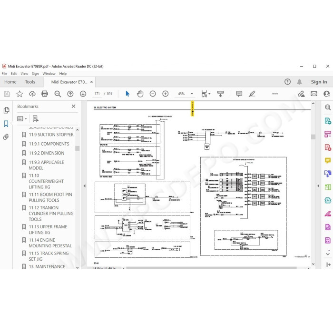Switch to Home tab
This screenshot has height=333, width=333.
[10, 82]
